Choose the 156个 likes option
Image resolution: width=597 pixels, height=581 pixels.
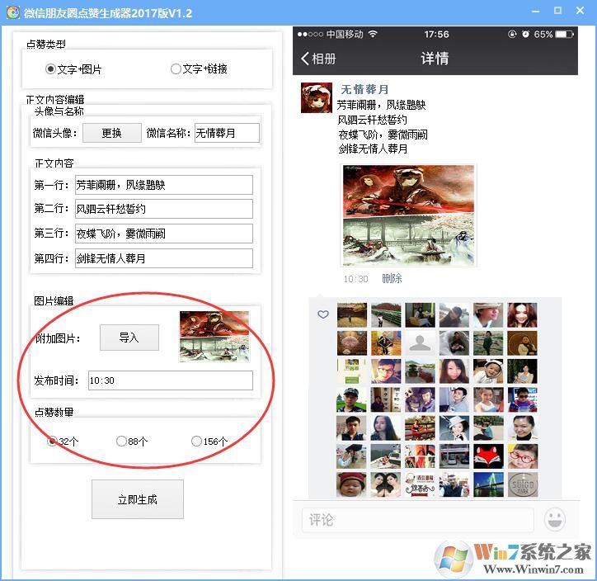click(x=209, y=442)
